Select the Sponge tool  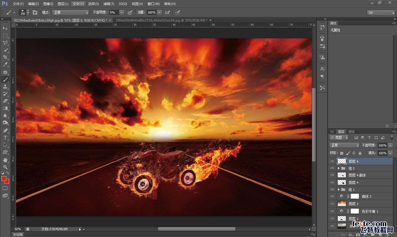click(x=5, y=123)
